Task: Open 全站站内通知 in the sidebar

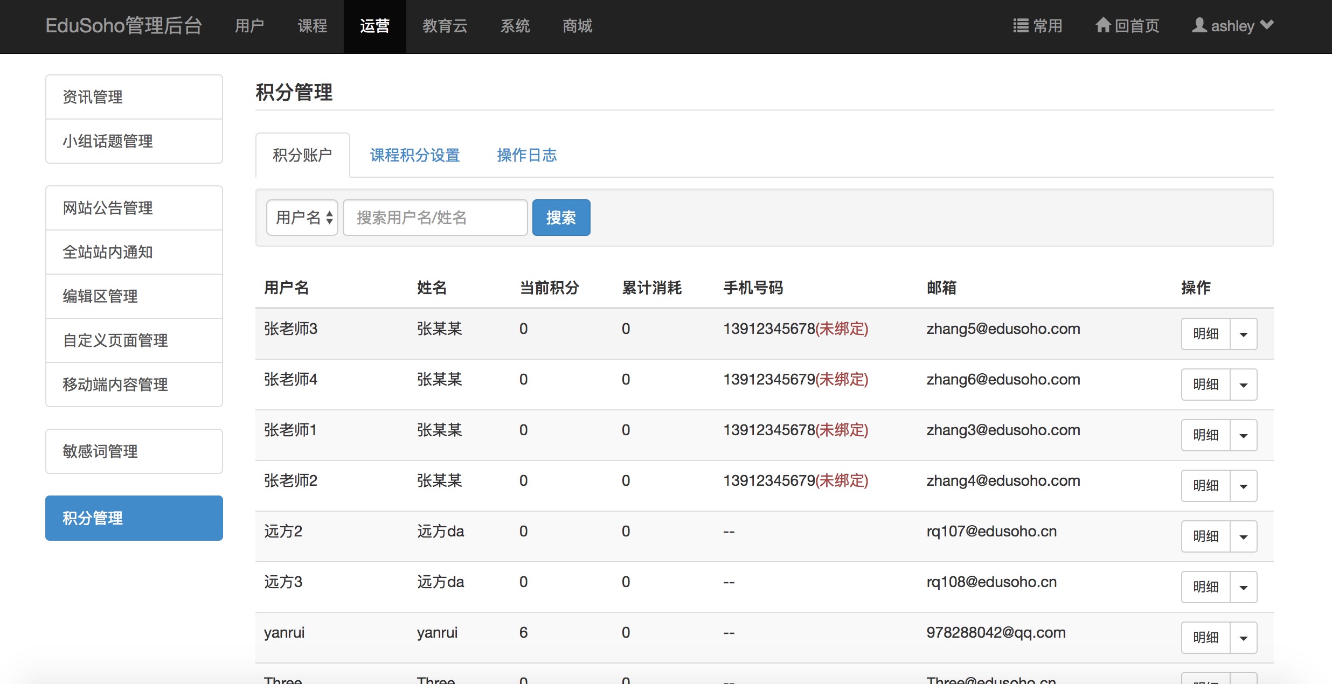Action: (x=134, y=252)
